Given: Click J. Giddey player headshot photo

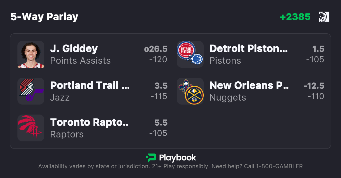Looking at the screenshot, I should tap(31, 54).
